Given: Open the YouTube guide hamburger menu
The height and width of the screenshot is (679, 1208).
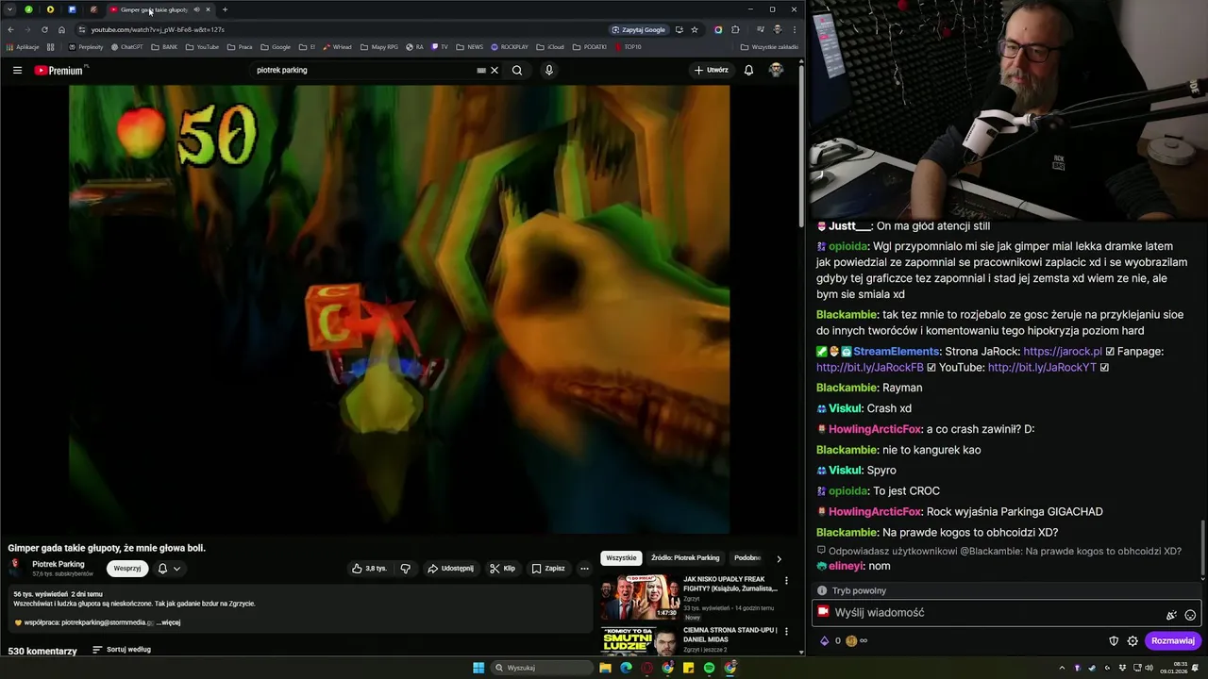Looking at the screenshot, I should [x=17, y=70].
